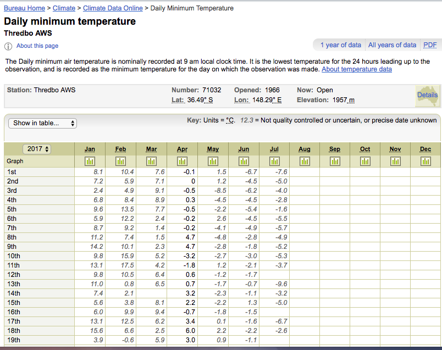This screenshot has height=350, width=442.
Task: Click the Aug column header link
Action: click(304, 149)
